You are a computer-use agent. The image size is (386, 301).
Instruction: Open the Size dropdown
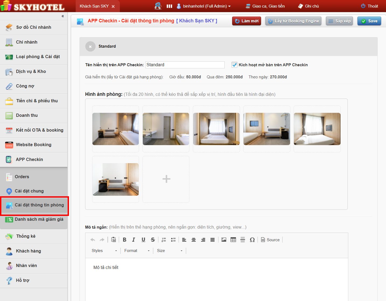pos(170,251)
